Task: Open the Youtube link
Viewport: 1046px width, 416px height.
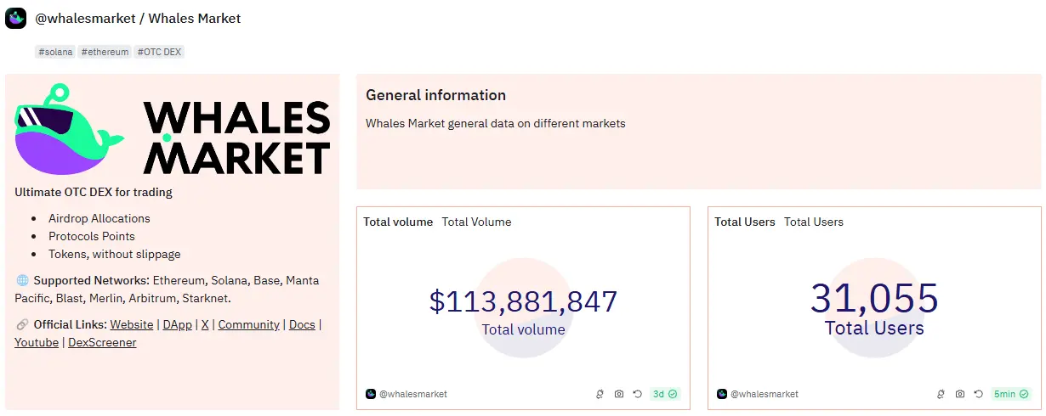Action: pyautogui.click(x=37, y=342)
